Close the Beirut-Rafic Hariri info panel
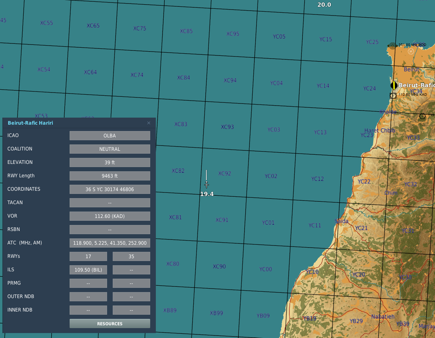The image size is (435, 338). click(x=149, y=123)
